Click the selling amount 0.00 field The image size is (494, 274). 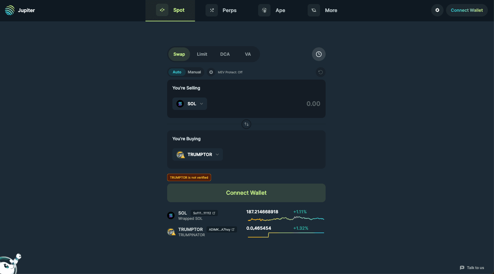[x=313, y=104]
